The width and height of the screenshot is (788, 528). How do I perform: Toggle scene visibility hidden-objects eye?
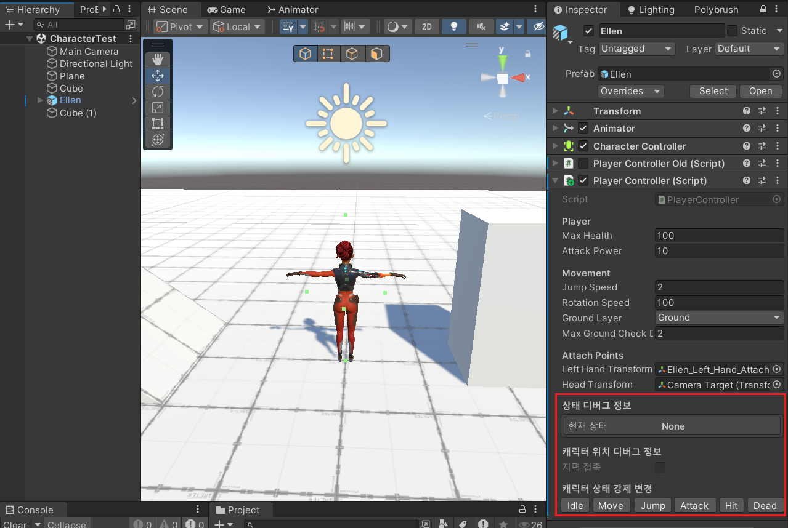coord(538,26)
